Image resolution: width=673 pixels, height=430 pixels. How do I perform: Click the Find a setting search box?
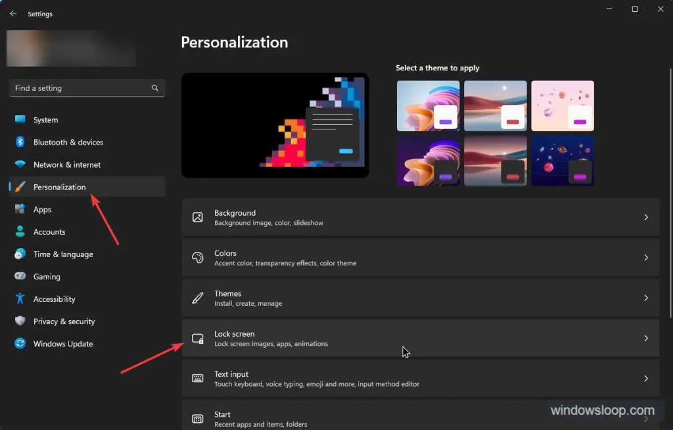pos(79,88)
